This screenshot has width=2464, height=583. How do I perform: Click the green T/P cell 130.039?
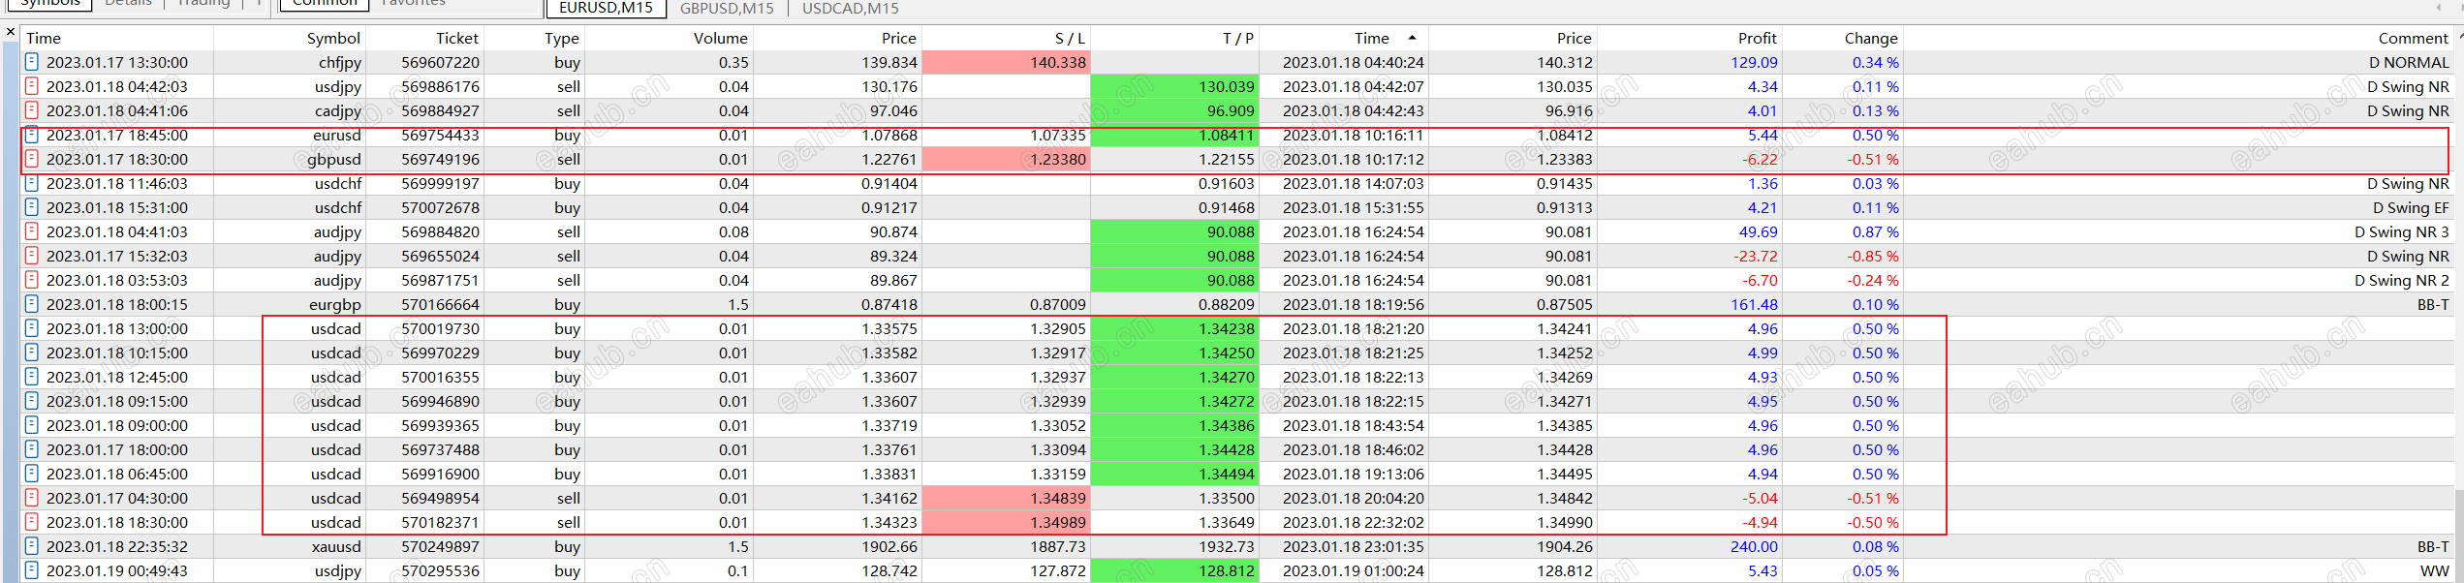tap(1174, 86)
